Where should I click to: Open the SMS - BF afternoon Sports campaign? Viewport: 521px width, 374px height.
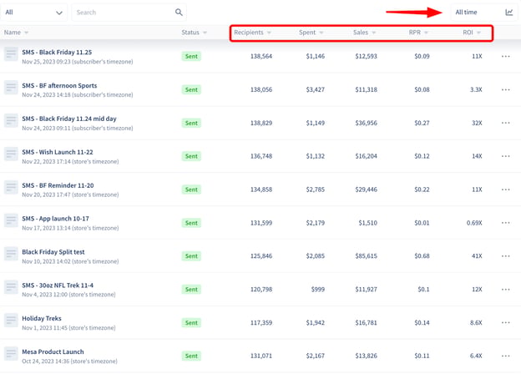(59, 85)
